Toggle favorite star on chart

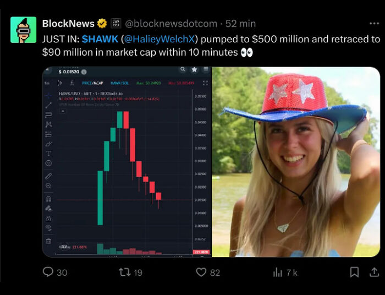194,70
